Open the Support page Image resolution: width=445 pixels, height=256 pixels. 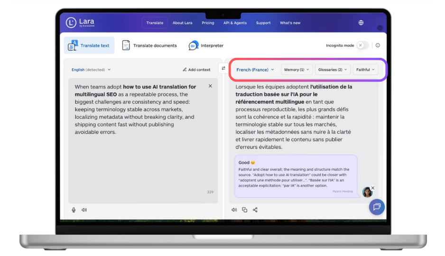263,23
